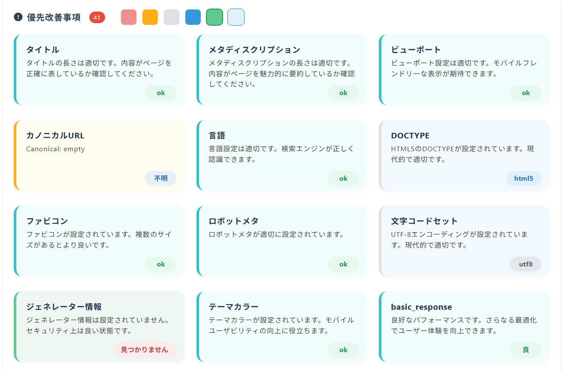Select the blue color filter swatch
The height and width of the screenshot is (371, 562).
tap(193, 17)
